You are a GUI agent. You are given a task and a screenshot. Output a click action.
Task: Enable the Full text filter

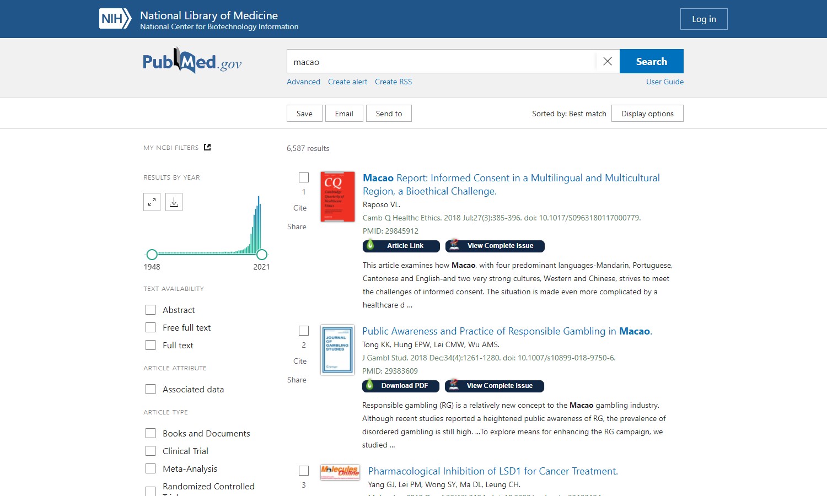pos(151,345)
